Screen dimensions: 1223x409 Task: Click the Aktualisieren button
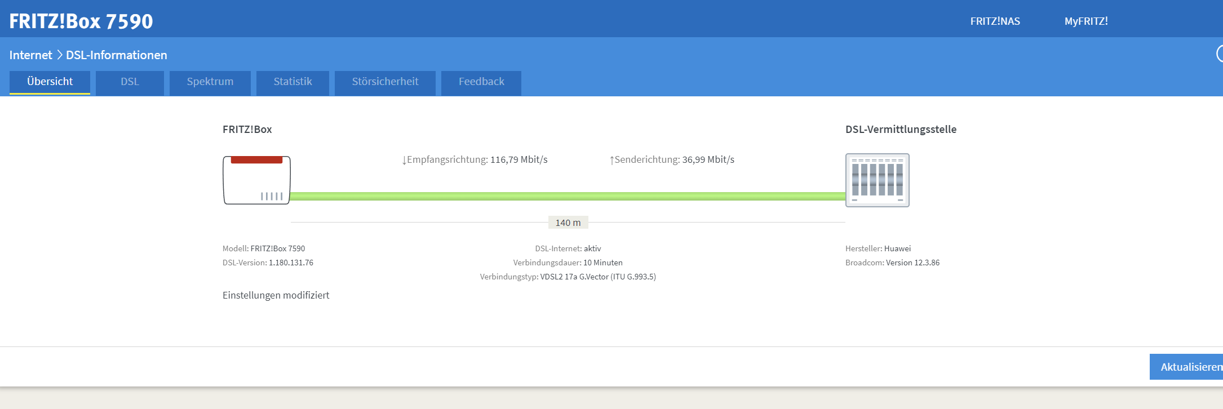pos(1186,367)
